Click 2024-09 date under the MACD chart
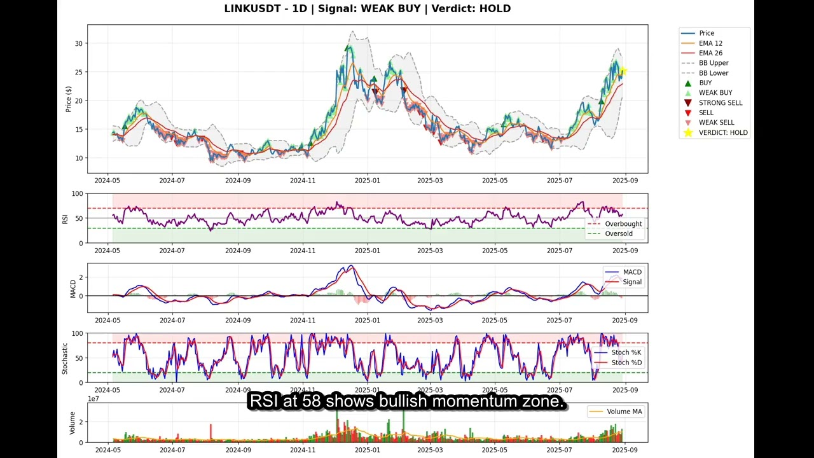This screenshot has width=814, height=458. point(238,320)
